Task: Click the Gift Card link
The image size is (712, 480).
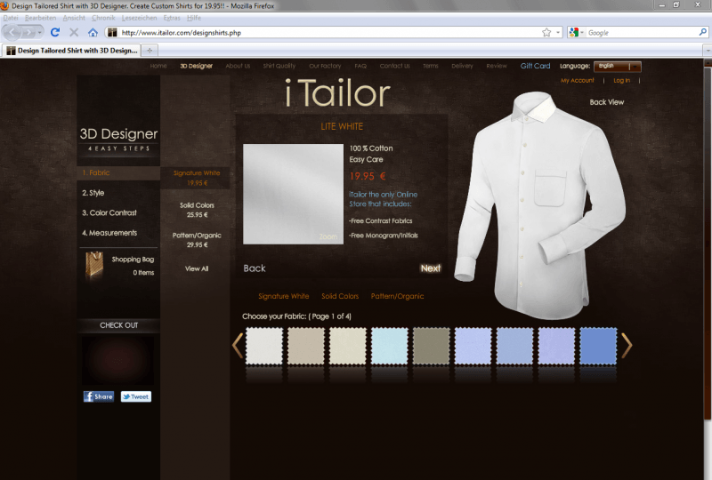Action: tap(536, 66)
